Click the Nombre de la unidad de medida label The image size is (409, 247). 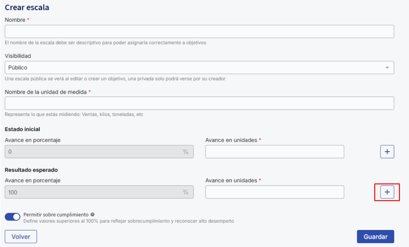[x=46, y=92]
